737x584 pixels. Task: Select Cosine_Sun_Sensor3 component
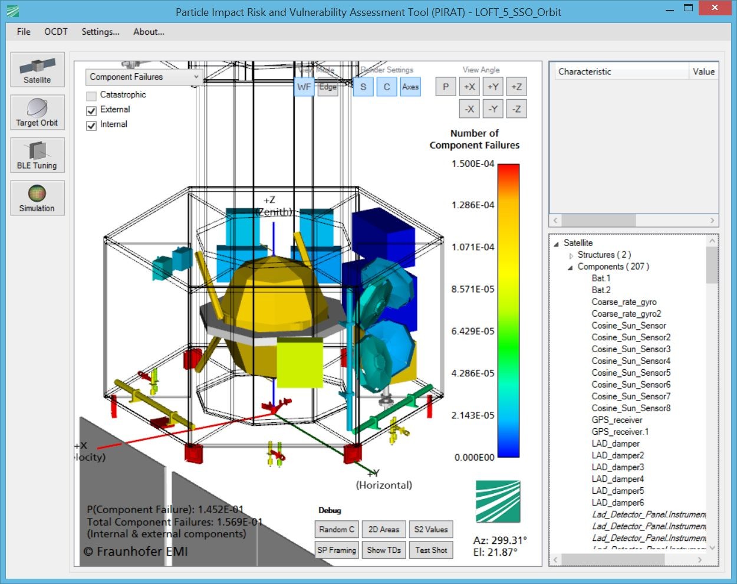pos(631,349)
